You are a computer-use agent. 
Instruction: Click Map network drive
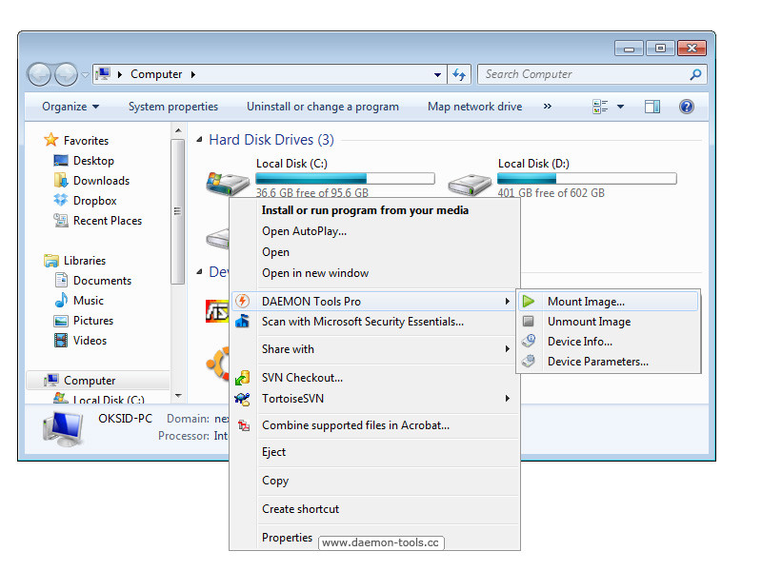point(474,107)
